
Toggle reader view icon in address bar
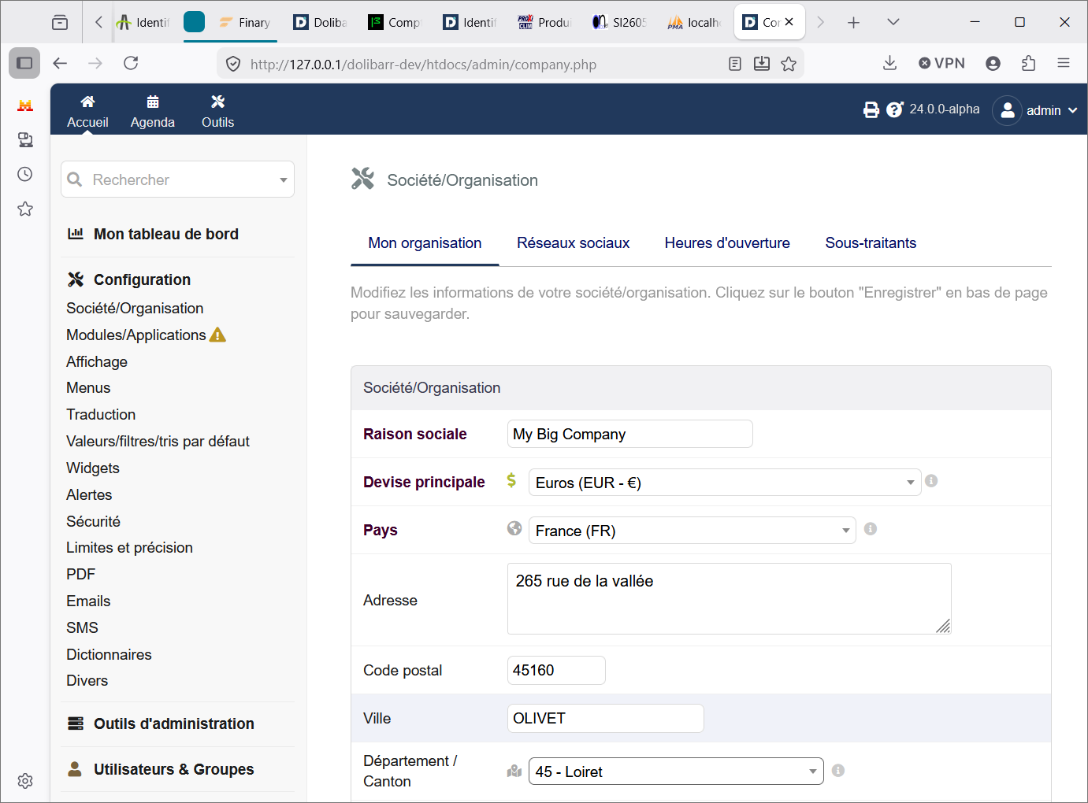coord(735,64)
